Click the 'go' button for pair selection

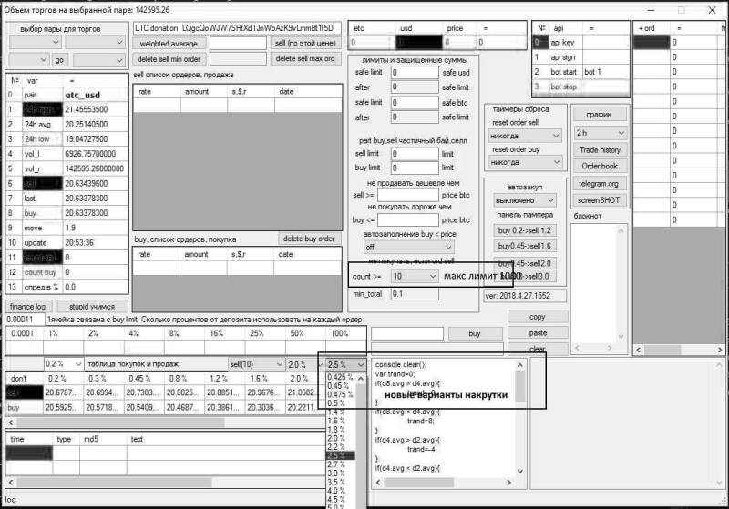(x=60, y=60)
